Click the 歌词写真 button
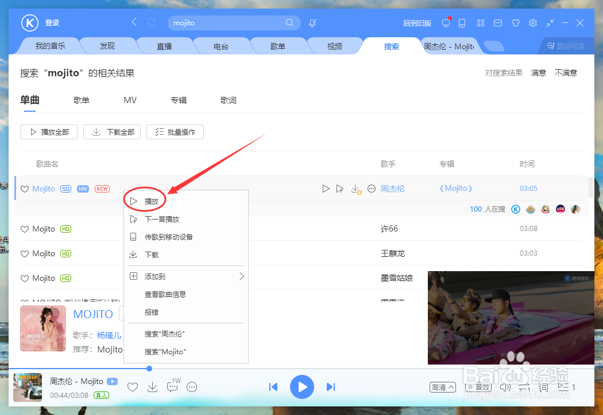The height and width of the screenshot is (415, 603). click(x=566, y=46)
